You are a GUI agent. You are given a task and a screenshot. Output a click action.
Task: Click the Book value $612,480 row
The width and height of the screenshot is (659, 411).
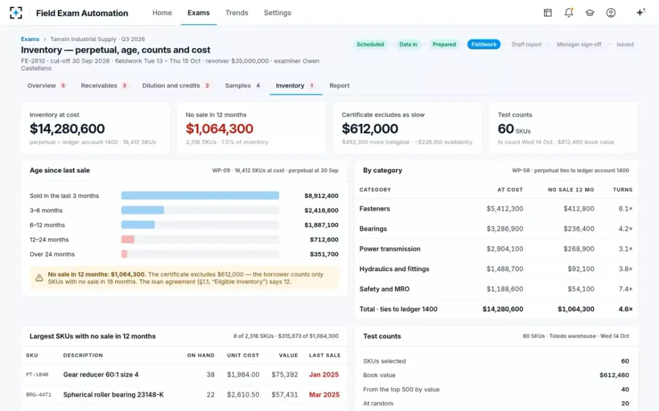(496, 375)
